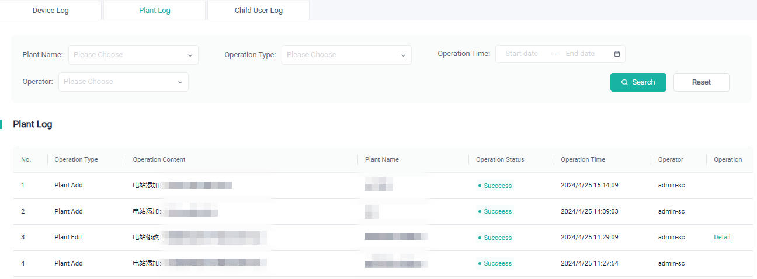Click the Plant Add cell in row 4
757x279 pixels.
[x=68, y=263]
